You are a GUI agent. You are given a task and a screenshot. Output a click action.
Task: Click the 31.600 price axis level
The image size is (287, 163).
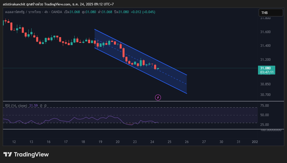(x=265, y=32)
